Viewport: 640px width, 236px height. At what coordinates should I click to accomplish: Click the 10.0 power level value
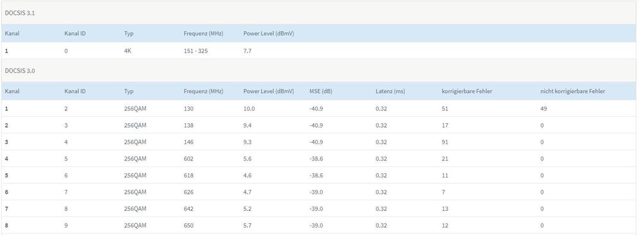coord(249,109)
